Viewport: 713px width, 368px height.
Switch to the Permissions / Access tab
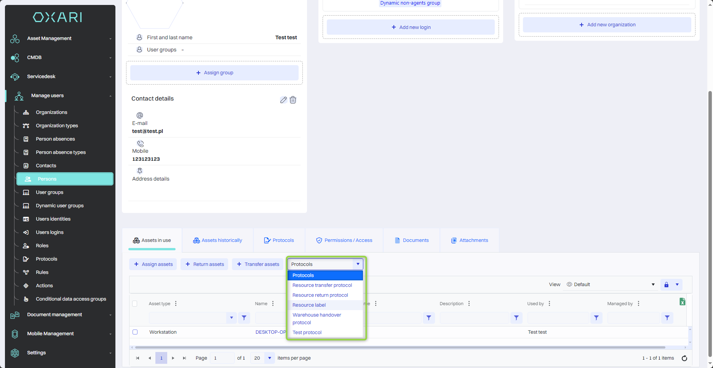click(x=344, y=240)
